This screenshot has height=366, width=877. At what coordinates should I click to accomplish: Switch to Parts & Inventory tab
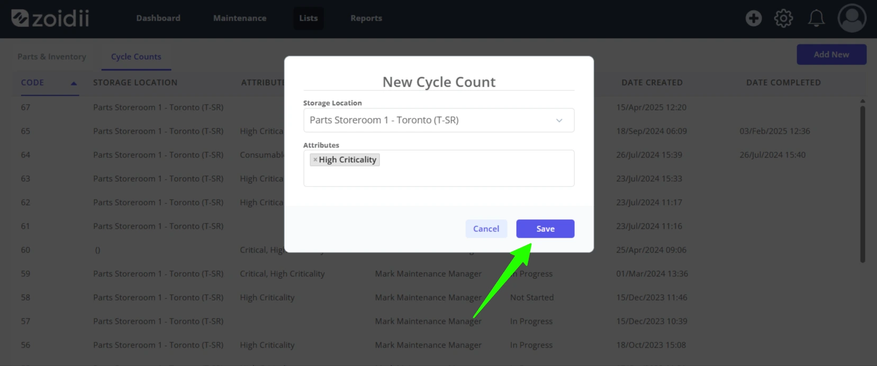click(x=52, y=57)
